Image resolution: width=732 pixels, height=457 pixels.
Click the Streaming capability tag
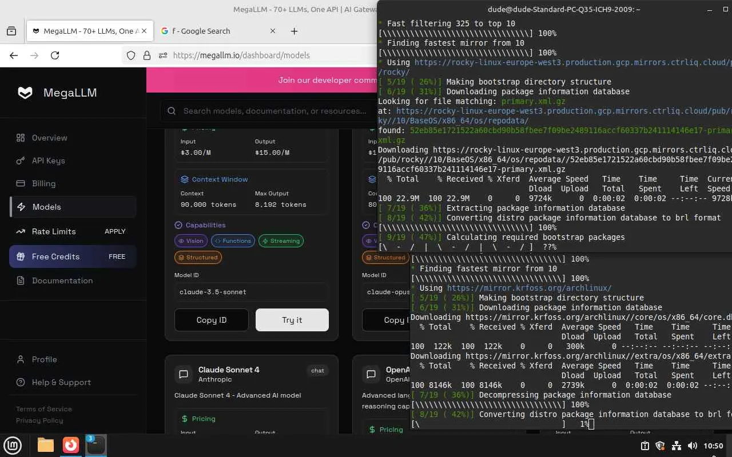coord(281,241)
